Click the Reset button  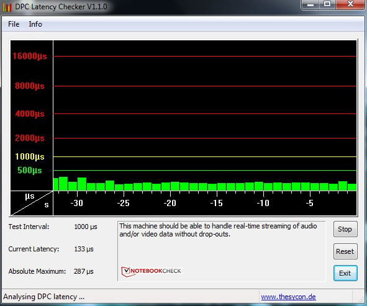pyautogui.click(x=345, y=251)
